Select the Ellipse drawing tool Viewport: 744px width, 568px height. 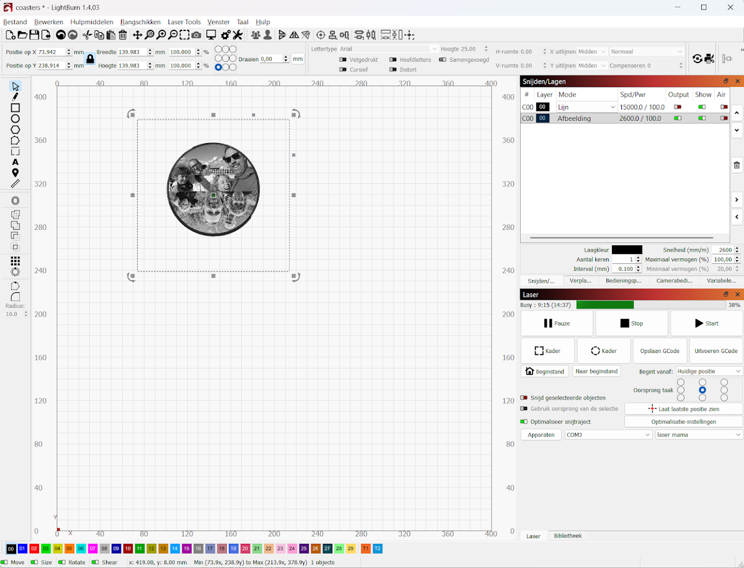tap(15, 118)
